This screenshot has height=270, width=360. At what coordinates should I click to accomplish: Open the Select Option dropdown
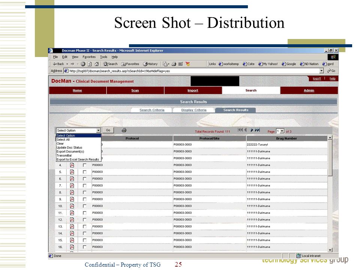(78, 130)
